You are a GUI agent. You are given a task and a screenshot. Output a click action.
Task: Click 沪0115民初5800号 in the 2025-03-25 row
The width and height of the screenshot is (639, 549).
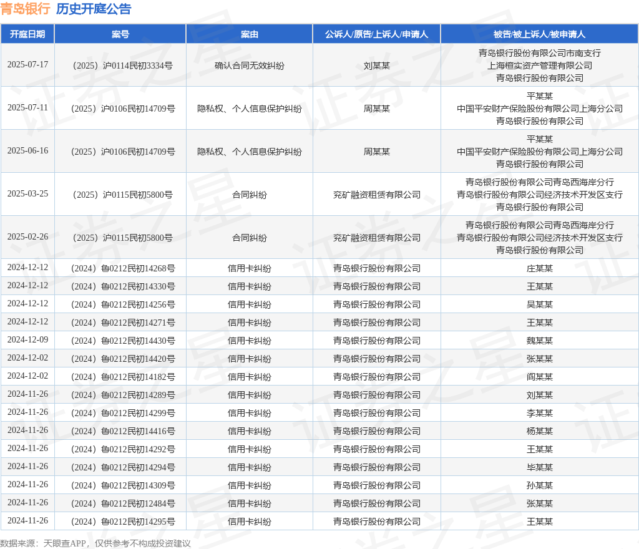coord(138,195)
